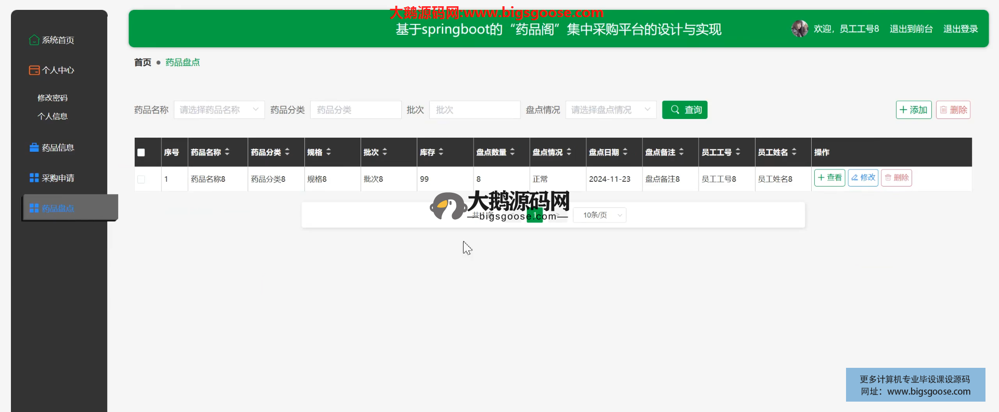Click the home icon beside 系统首页
999x412 pixels.
click(x=34, y=40)
